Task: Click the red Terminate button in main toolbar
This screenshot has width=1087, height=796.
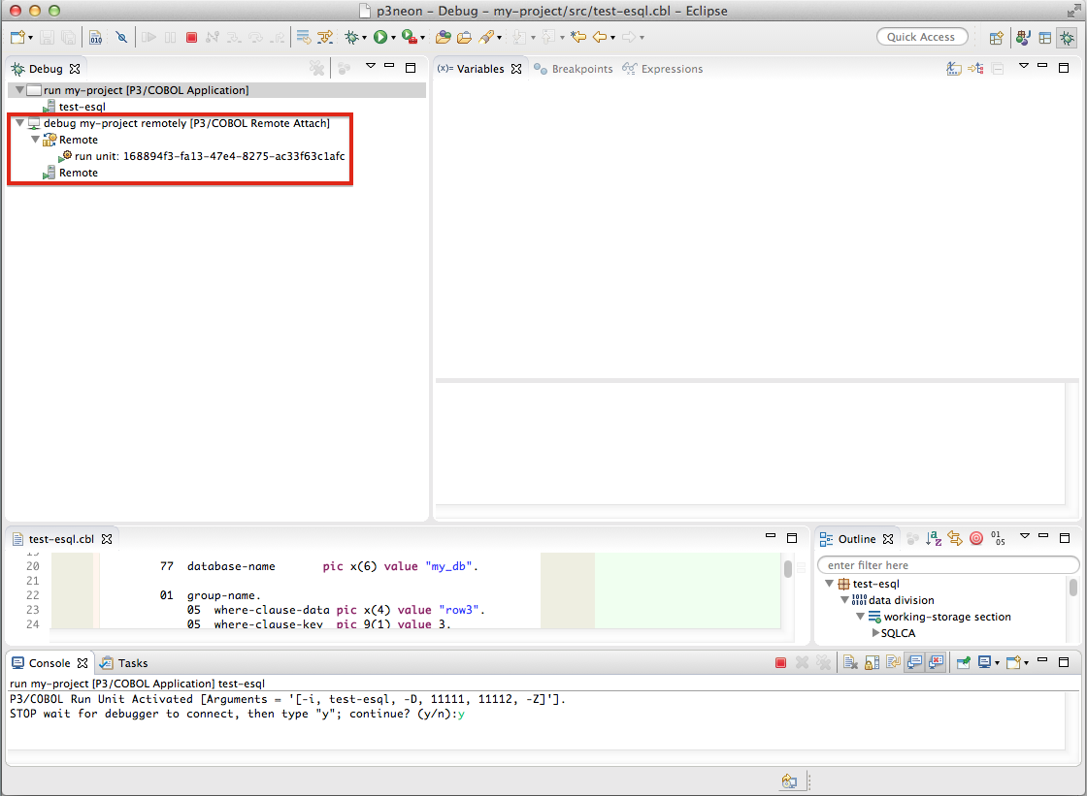Action: coord(192,38)
